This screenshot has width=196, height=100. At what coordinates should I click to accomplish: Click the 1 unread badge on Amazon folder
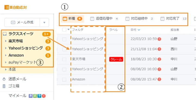click(x=48, y=55)
